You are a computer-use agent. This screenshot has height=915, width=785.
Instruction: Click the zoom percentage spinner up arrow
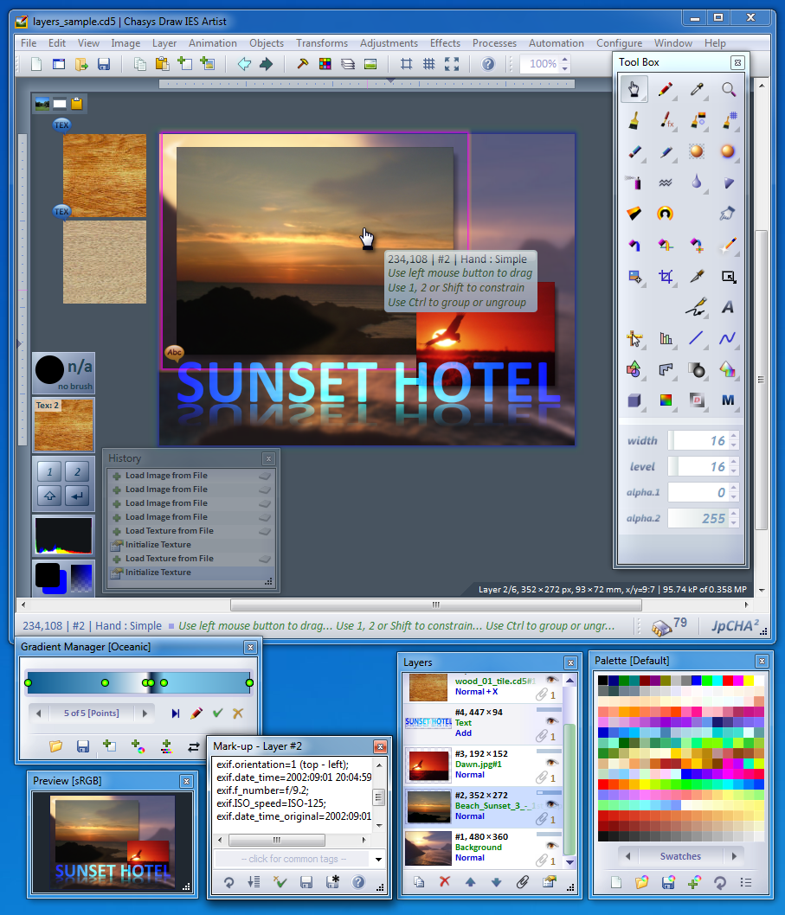click(565, 59)
